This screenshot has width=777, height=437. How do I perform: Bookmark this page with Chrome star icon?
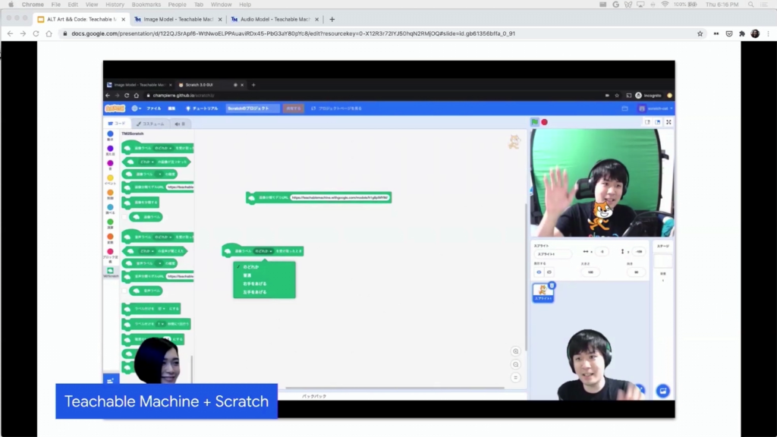click(x=700, y=33)
